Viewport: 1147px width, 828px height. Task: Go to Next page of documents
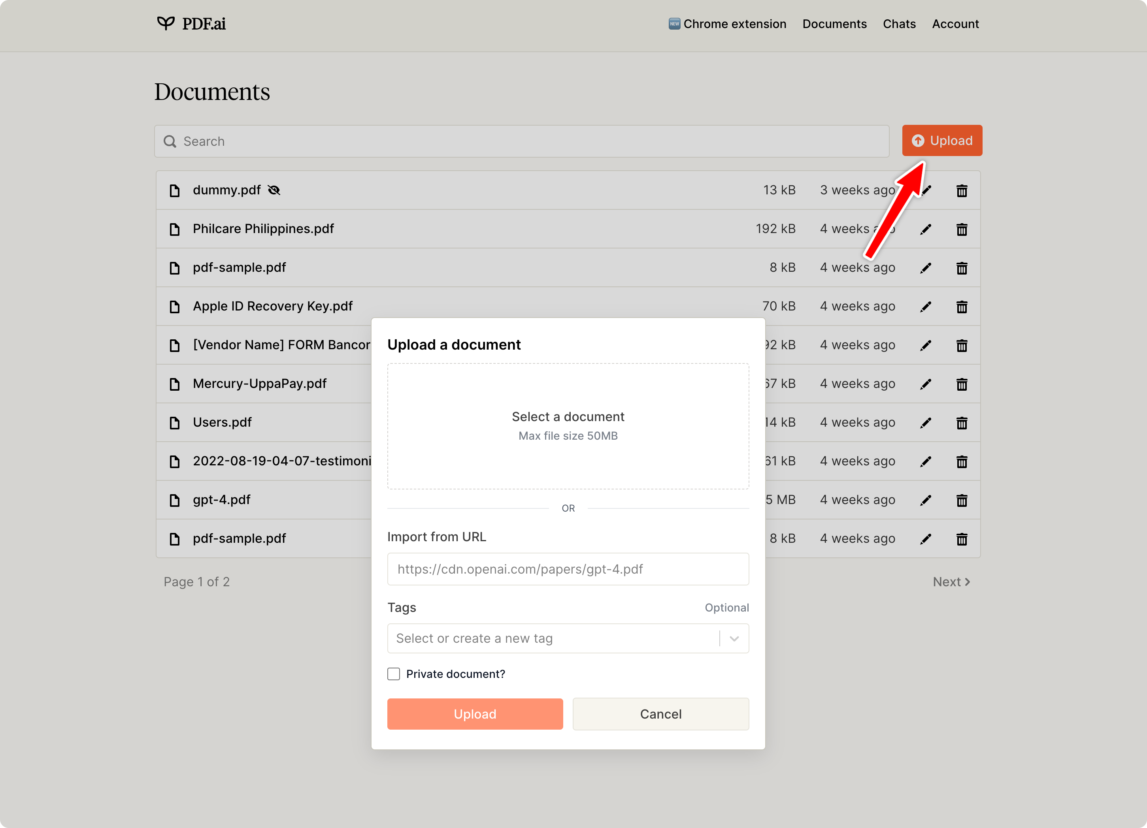(951, 582)
